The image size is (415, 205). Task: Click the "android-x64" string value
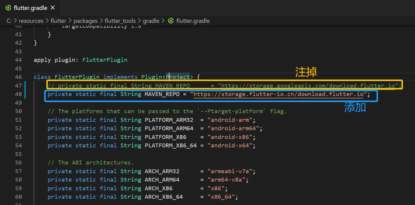point(230,146)
